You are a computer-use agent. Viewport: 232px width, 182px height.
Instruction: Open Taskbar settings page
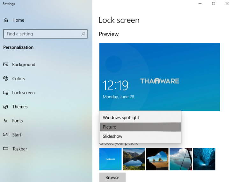point(20,149)
